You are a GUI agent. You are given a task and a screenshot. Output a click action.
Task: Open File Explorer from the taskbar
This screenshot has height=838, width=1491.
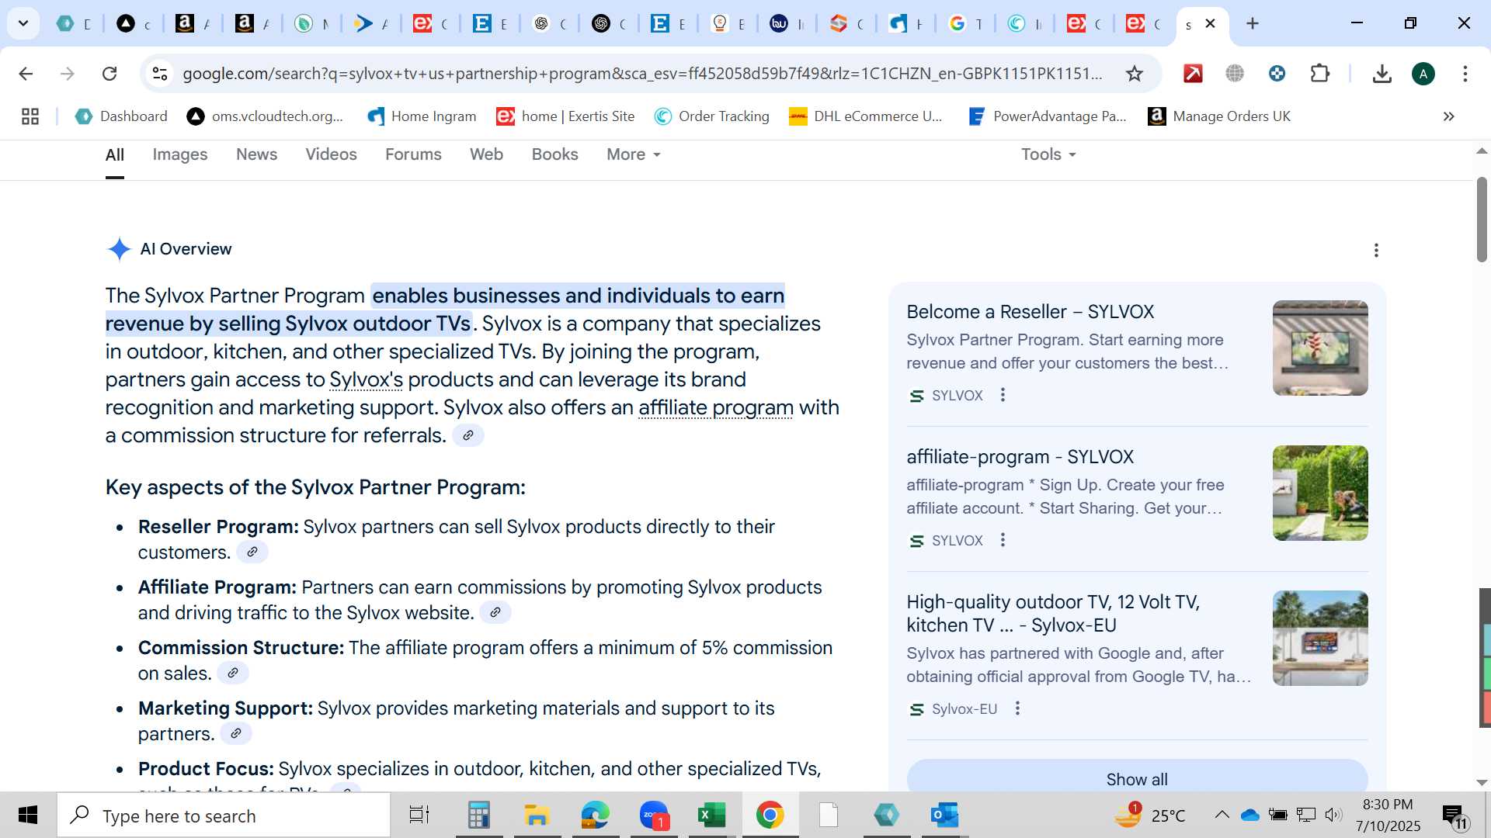537,815
